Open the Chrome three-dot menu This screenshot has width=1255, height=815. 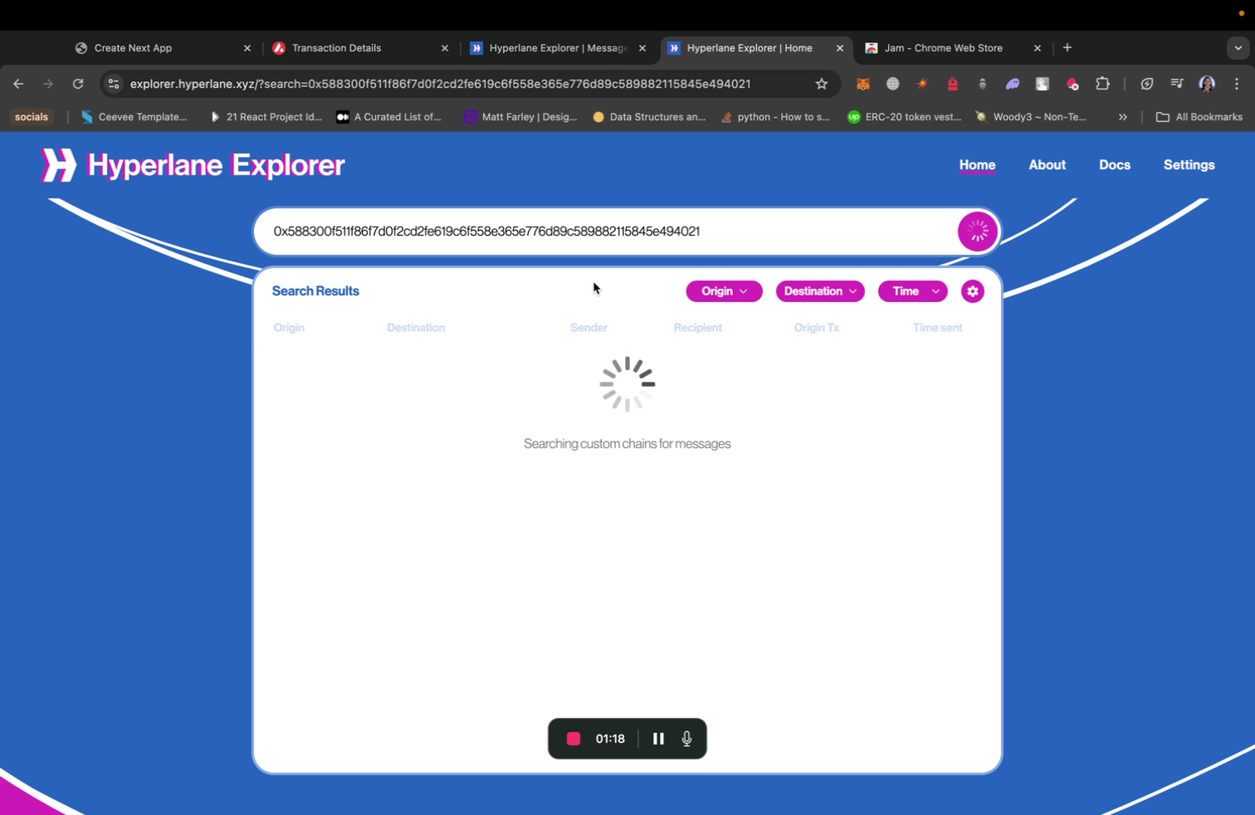point(1237,84)
